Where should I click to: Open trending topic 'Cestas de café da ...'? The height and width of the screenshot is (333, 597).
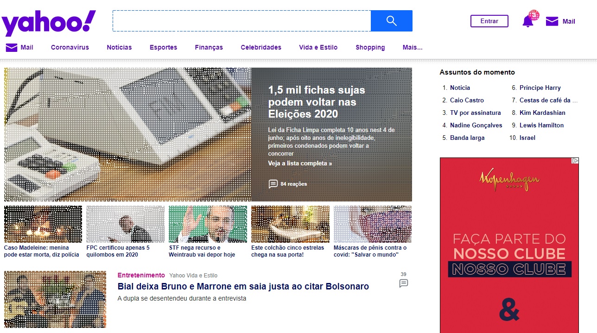[549, 100]
